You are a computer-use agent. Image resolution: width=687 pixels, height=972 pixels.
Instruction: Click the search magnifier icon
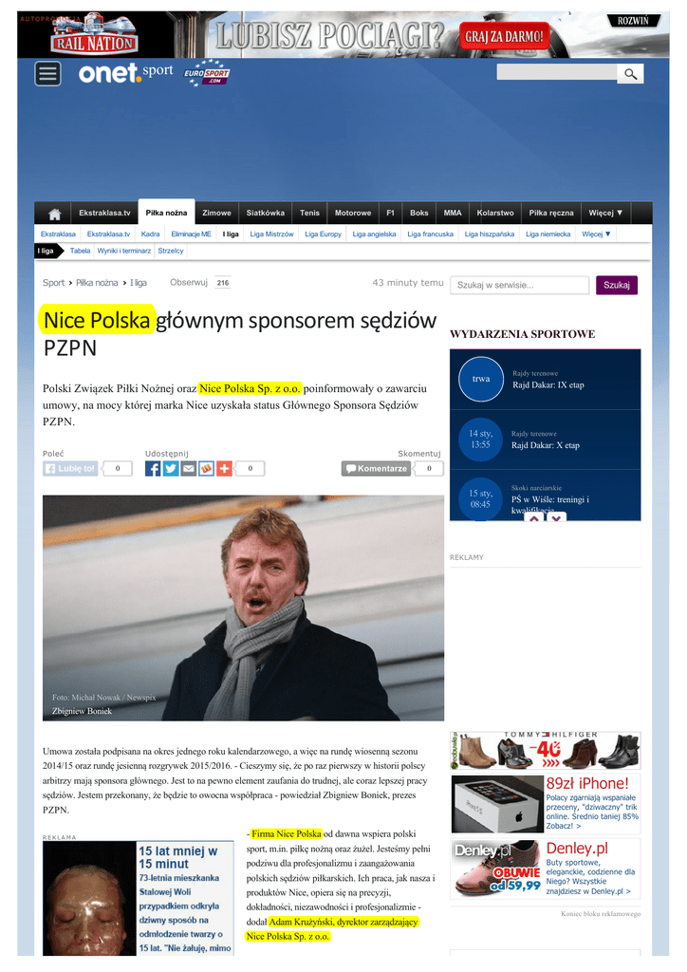[x=630, y=74]
